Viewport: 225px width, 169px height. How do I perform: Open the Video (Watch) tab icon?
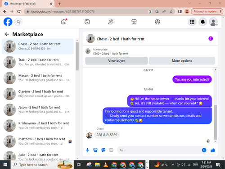pos(87,22)
